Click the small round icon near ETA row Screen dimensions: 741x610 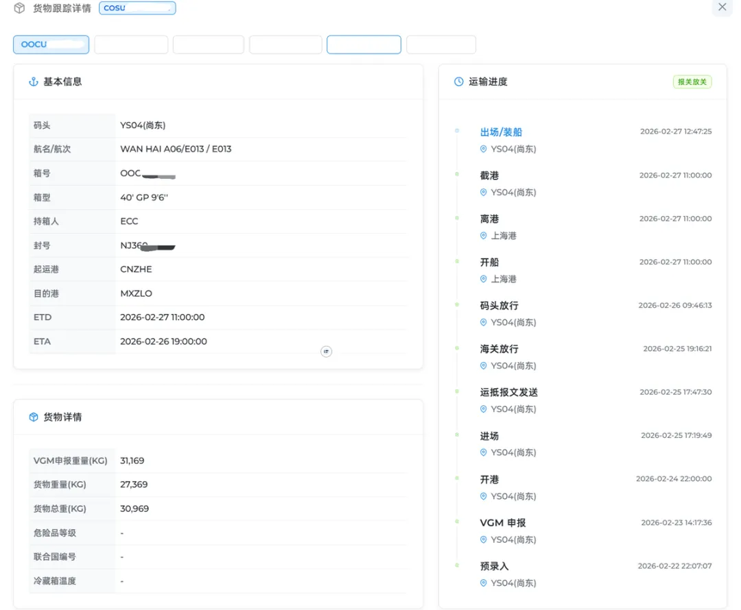[326, 352]
